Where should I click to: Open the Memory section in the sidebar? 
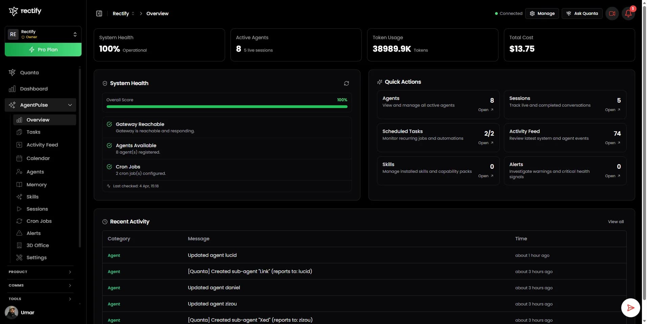click(37, 185)
